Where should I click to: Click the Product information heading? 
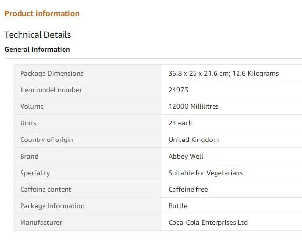pos(42,14)
